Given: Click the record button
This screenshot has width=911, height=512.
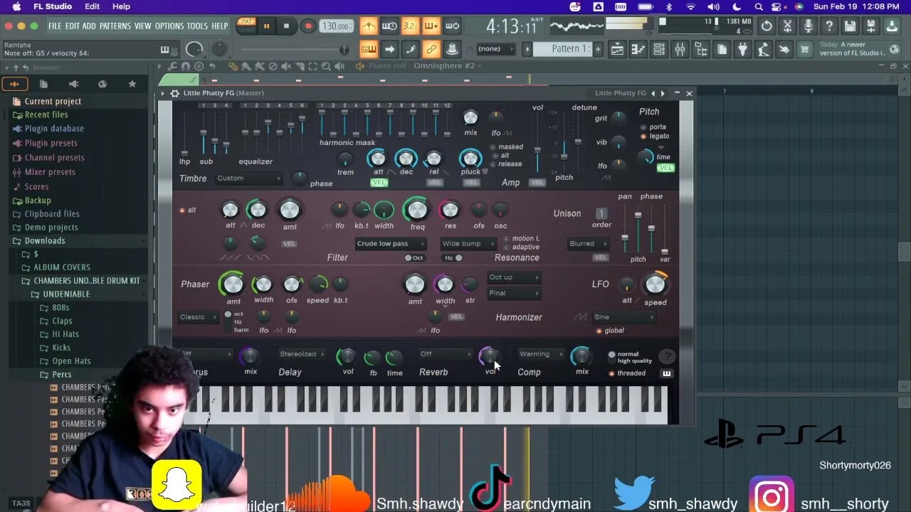Looking at the screenshot, I should (308, 26).
